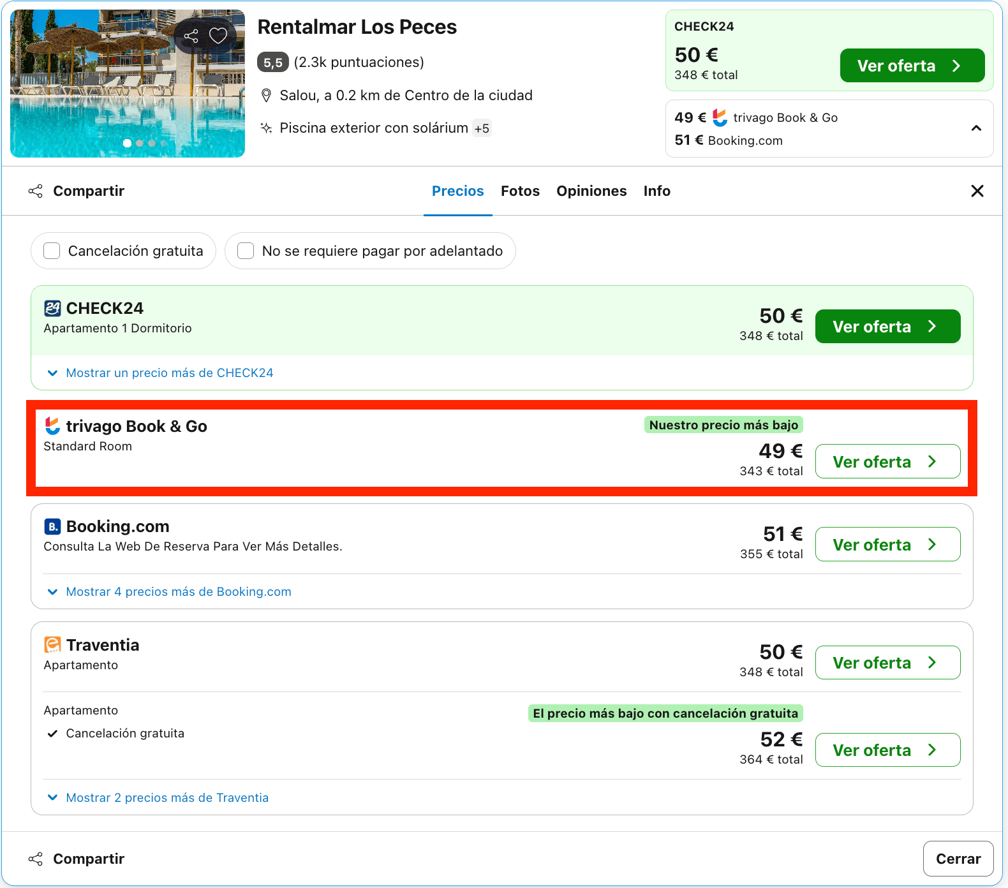The width and height of the screenshot is (1008, 888).
Task: Click the top Compartir share icon
Action: click(x=36, y=191)
